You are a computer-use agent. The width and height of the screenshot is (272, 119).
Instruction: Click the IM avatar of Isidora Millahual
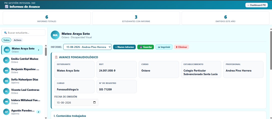(6, 102)
